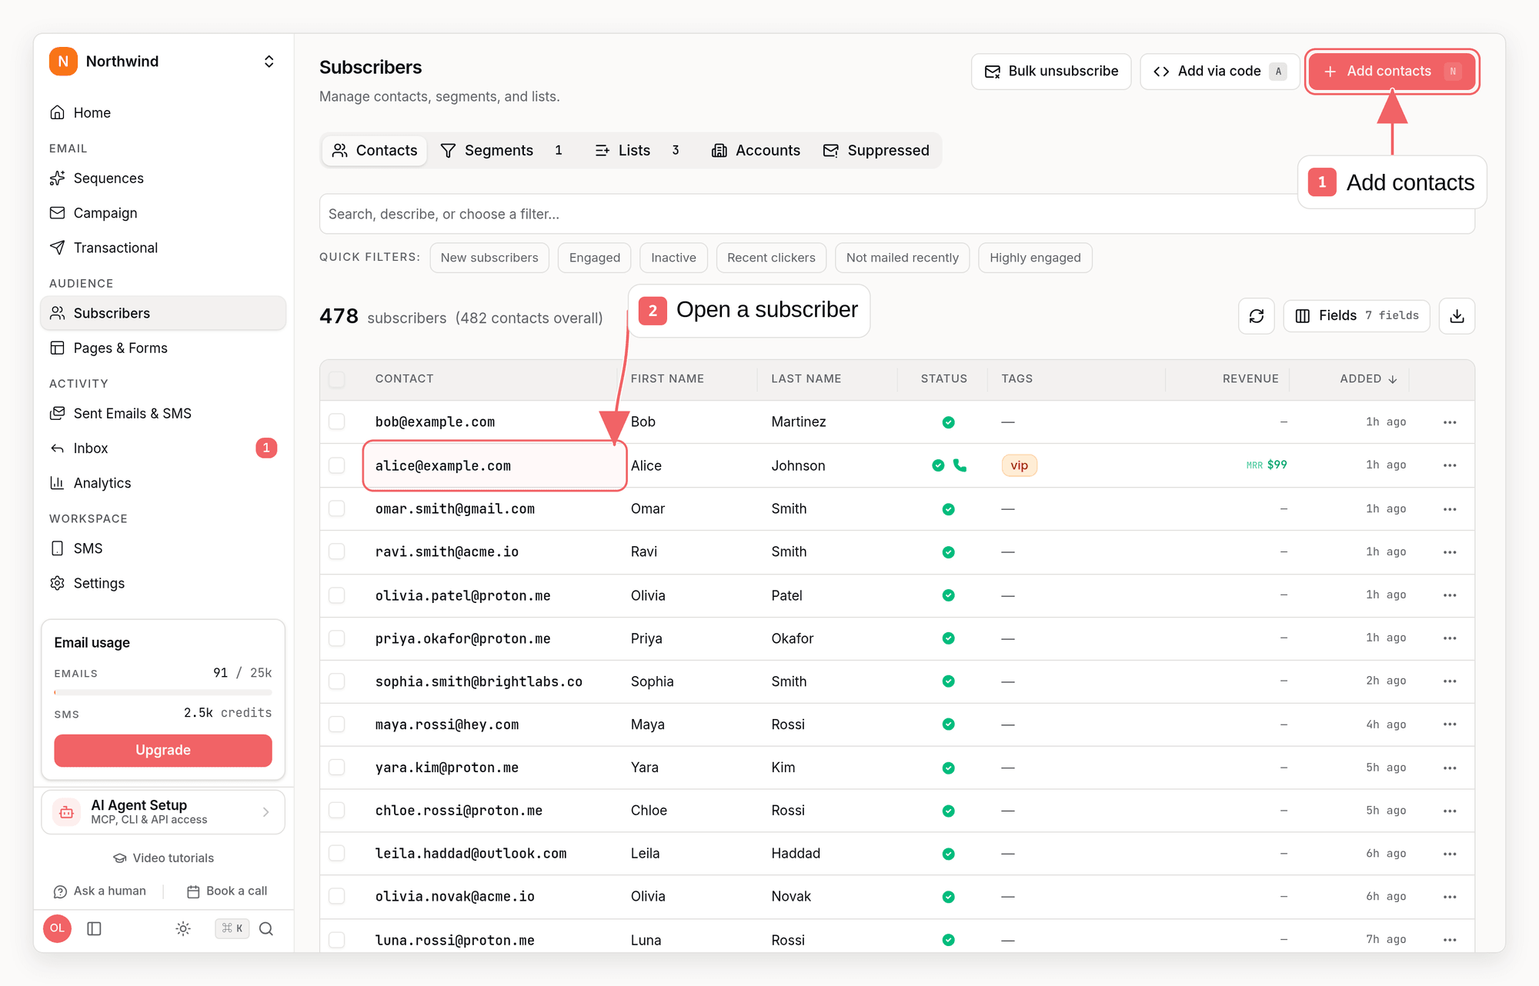Viewport: 1539px width, 986px height.
Task: Apply the Highly engaged quick filter
Action: (x=1035, y=258)
